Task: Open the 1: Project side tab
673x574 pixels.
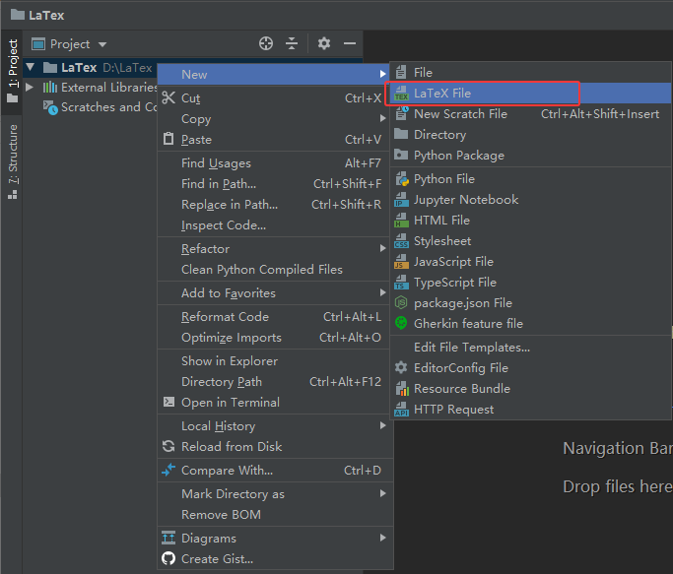Action: (13, 71)
